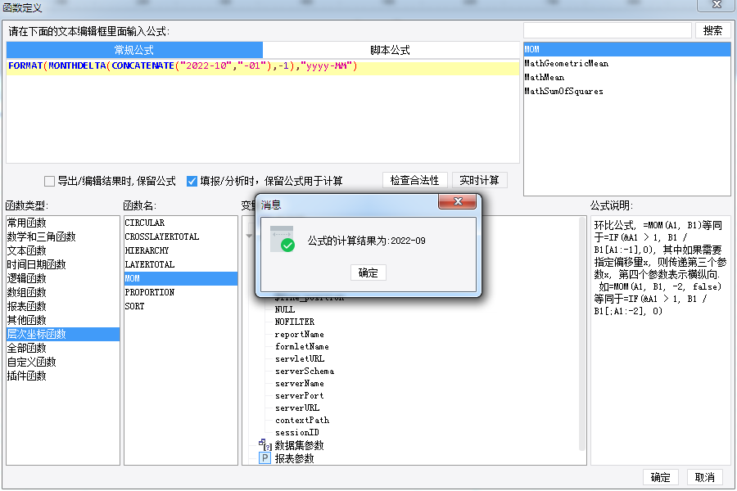The width and height of the screenshot is (737, 491).
Task: Click the green check message icon
Action: pos(283,239)
